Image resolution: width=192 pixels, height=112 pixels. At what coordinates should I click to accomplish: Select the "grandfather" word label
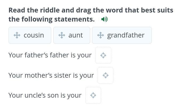[x=126, y=35]
